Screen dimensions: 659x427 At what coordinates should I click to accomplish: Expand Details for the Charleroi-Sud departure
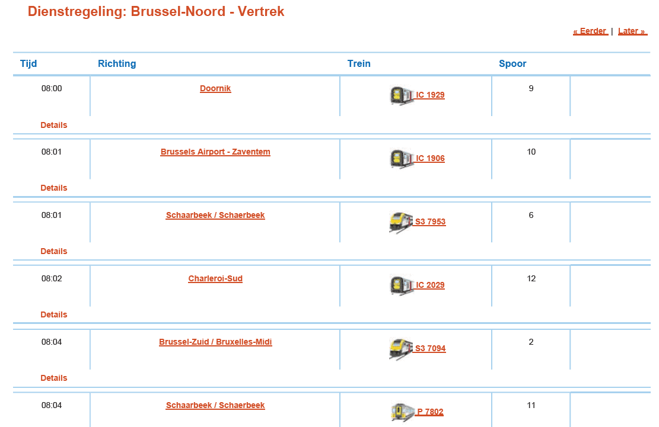pos(53,314)
